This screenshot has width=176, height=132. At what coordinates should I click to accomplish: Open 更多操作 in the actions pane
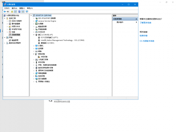tap(120, 22)
